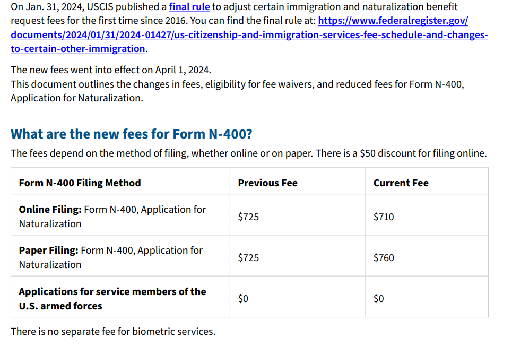Click the $760 current fee cell
The image size is (512, 354).
click(x=384, y=258)
